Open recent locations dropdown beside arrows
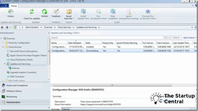The image size is (198, 111). (11, 27)
